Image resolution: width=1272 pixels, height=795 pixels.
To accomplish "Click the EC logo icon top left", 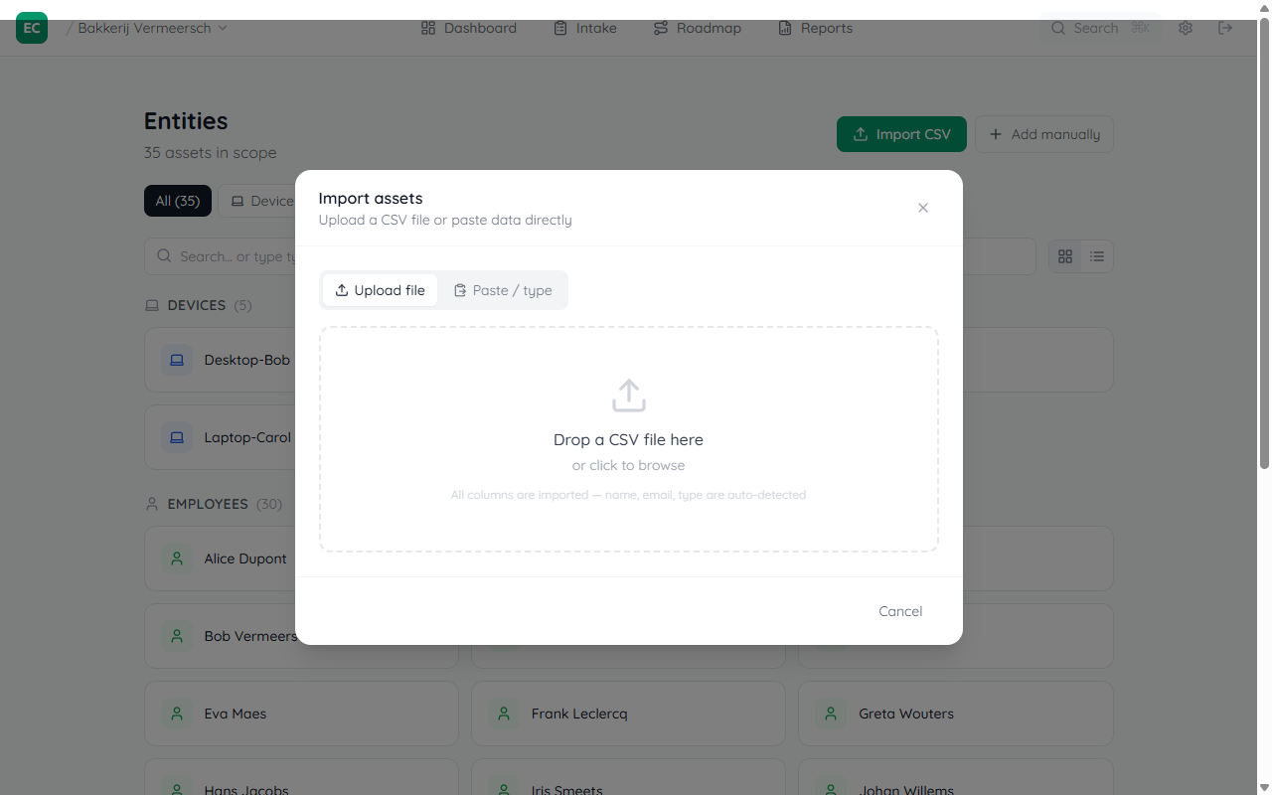I will click(x=31, y=28).
